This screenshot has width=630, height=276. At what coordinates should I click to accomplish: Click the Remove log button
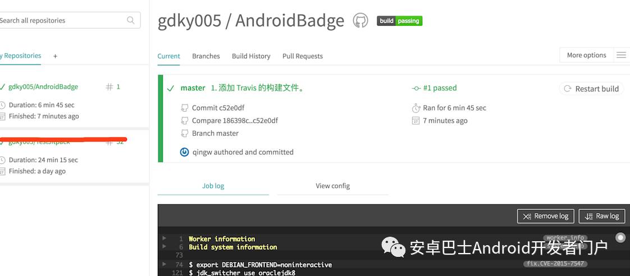coord(546,216)
